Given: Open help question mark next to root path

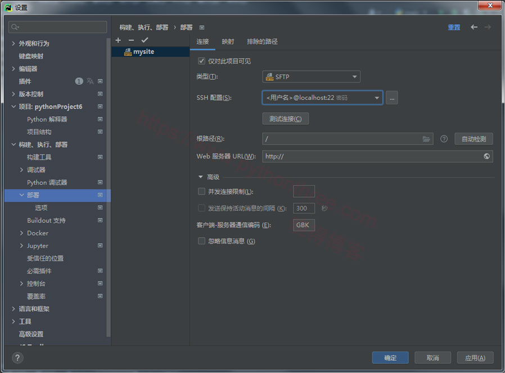Looking at the screenshot, I should point(444,139).
